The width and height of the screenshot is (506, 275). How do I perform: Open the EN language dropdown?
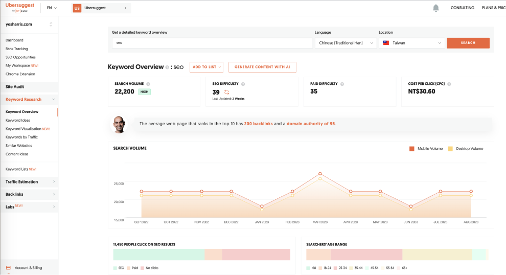coord(52,8)
